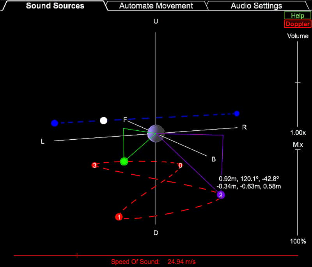
Task: Select the Sound Sources tab
Action: tap(55, 6)
